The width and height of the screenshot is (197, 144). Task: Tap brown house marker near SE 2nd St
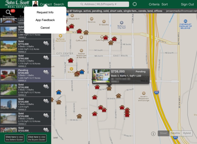pyautogui.click(x=118, y=96)
